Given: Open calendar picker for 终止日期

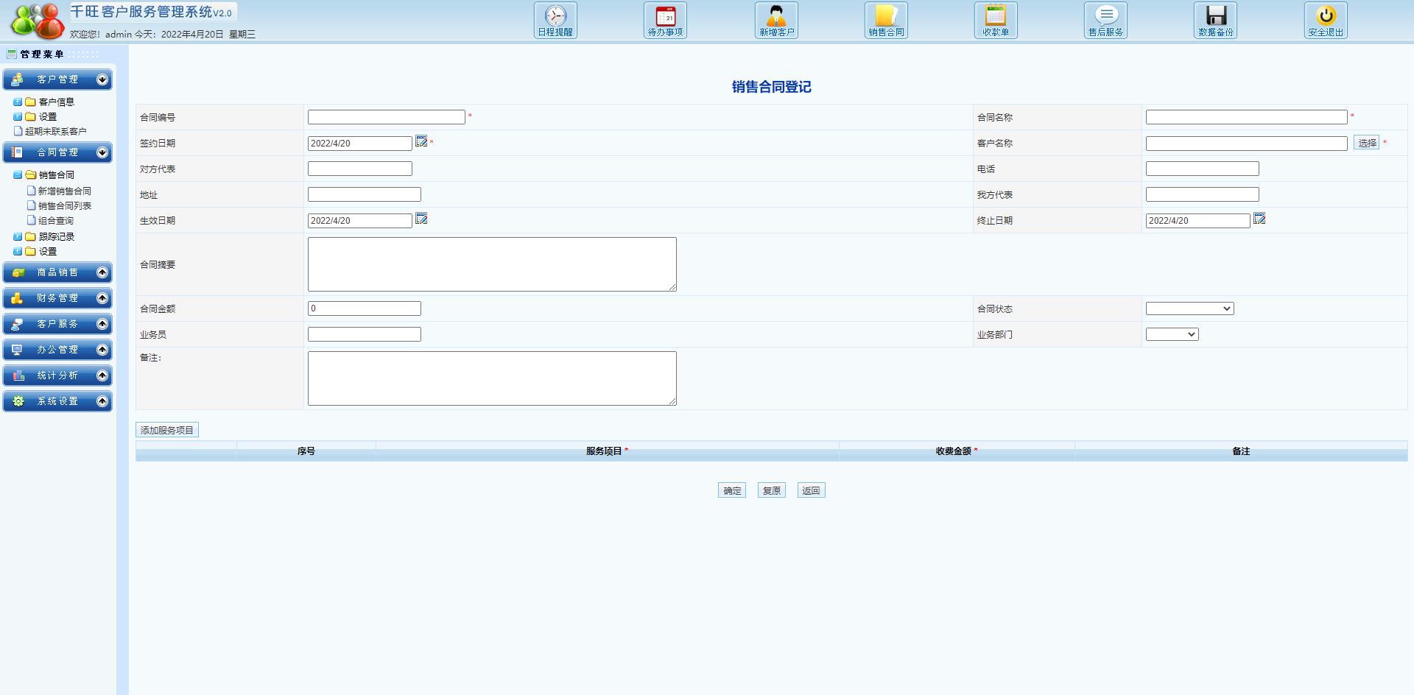Looking at the screenshot, I should tap(1259, 218).
